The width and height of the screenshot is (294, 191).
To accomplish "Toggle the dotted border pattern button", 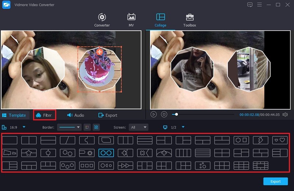I will [87, 127].
